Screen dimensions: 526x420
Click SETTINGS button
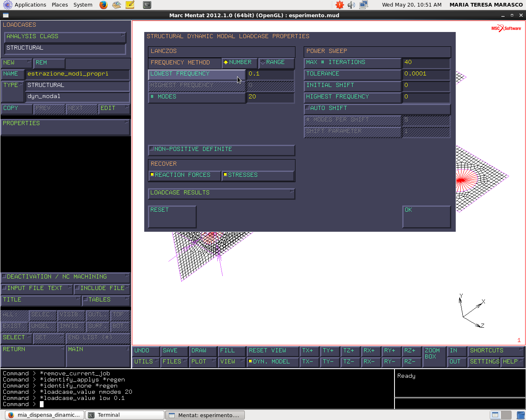[484, 362]
